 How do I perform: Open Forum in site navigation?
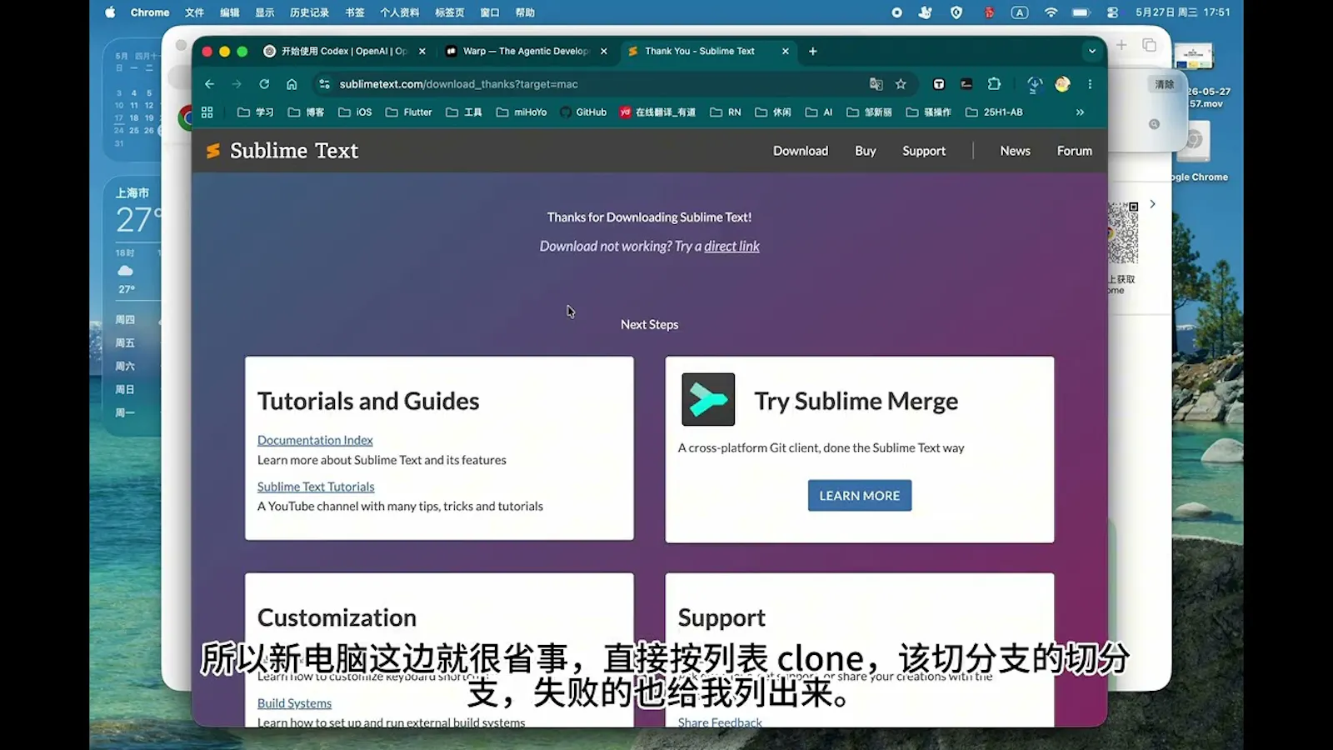click(1074, 151)
